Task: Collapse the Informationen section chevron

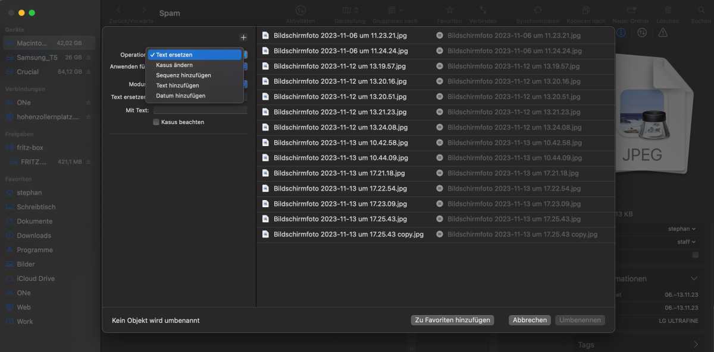Action: (x=694, y=278)
